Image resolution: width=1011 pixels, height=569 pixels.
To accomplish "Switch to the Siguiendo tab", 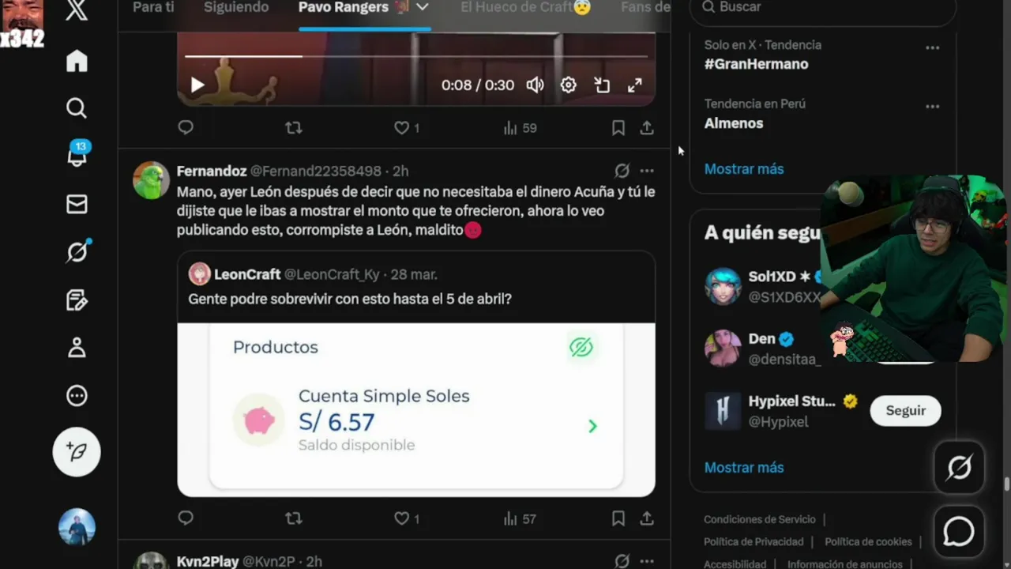I will click(x=236, y=7).
